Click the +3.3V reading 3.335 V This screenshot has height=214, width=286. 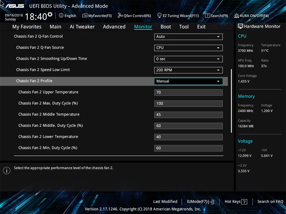click(243, 171)
